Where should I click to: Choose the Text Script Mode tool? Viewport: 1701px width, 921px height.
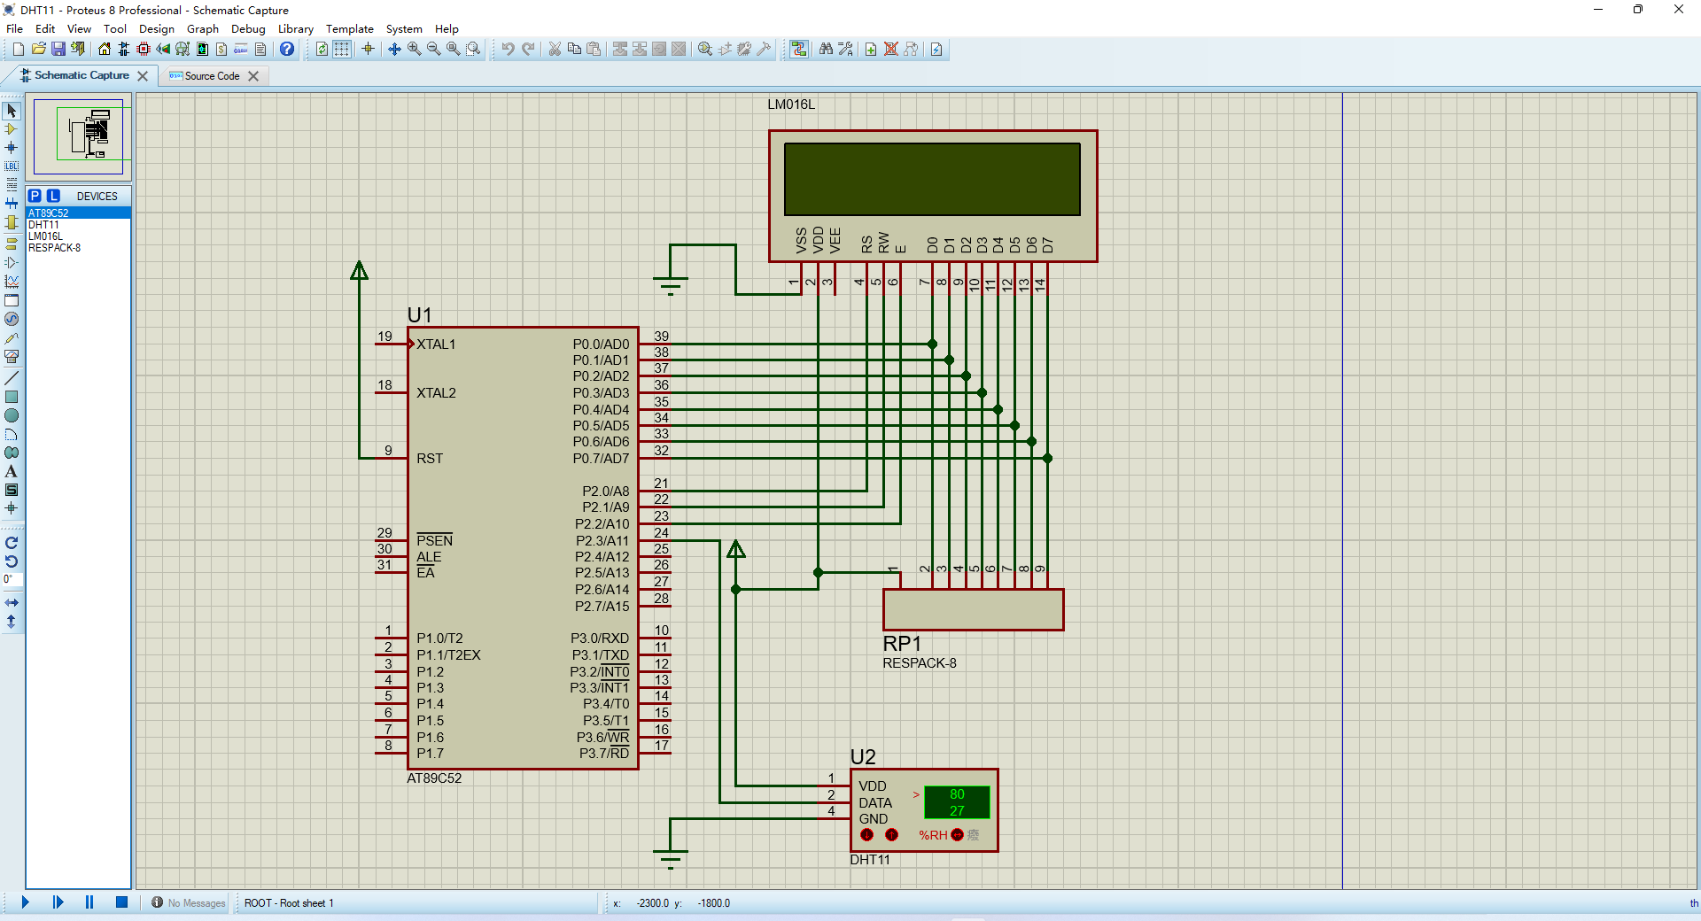click(x=12, y=185)
